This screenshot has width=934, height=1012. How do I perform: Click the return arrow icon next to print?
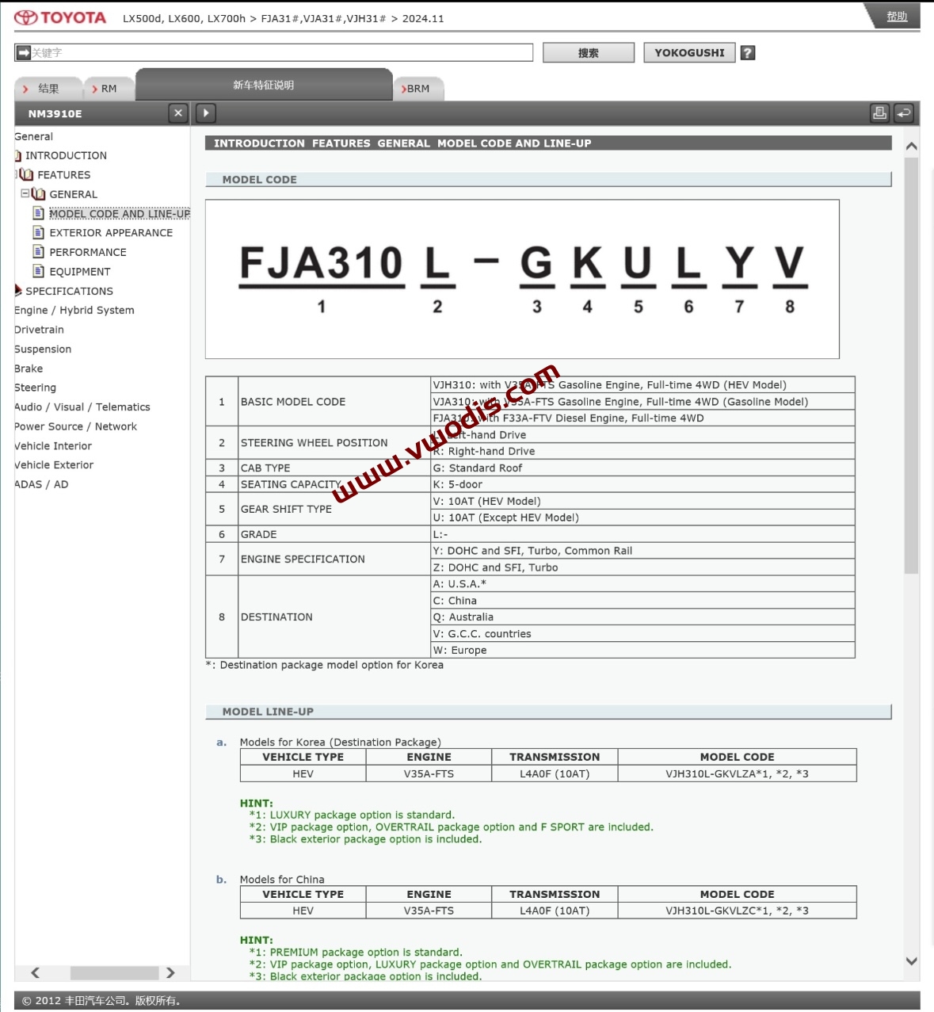point(904,113)
